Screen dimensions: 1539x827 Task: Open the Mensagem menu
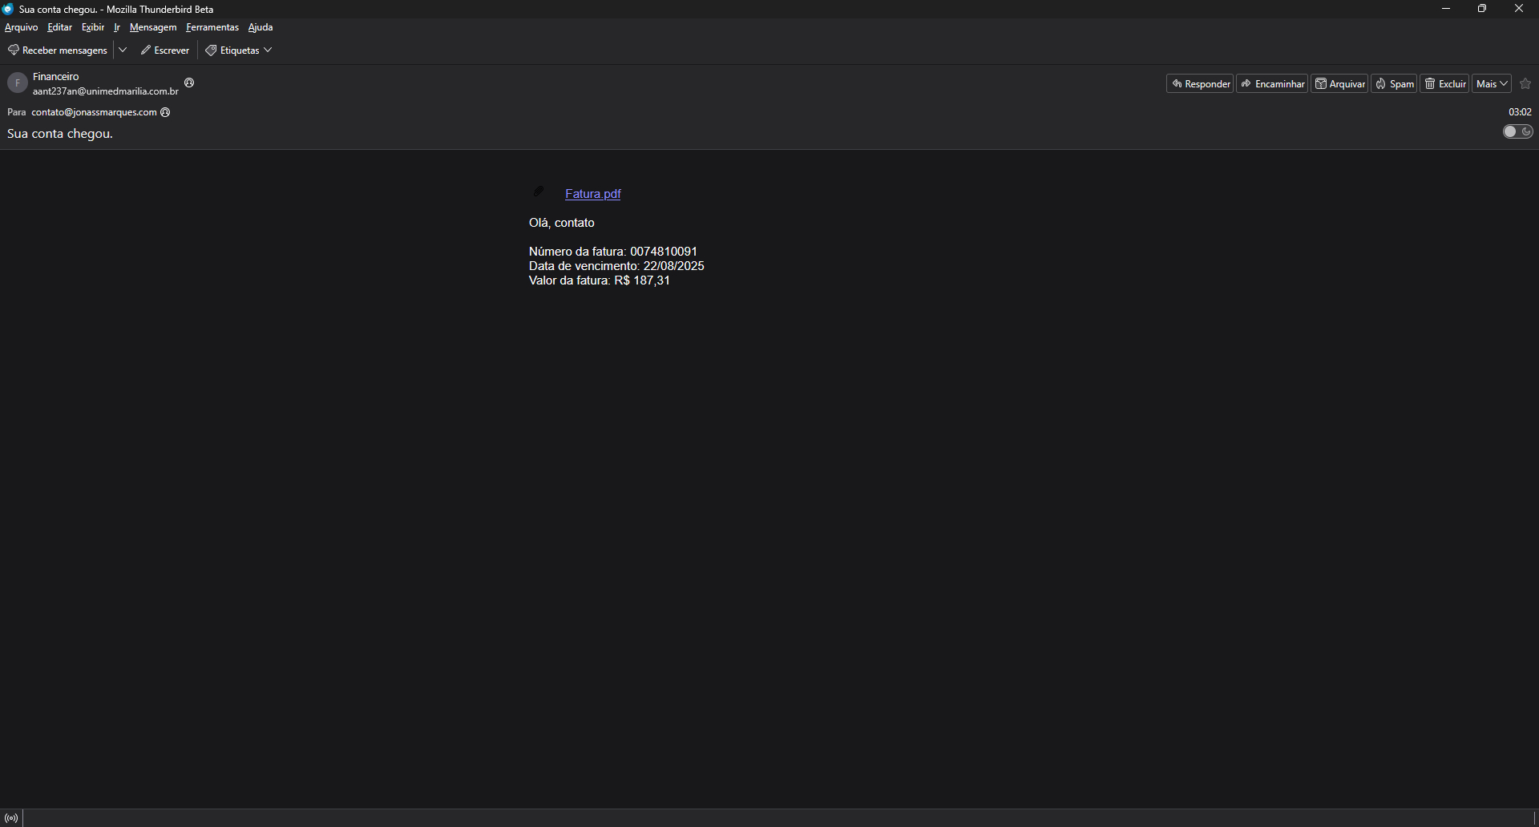point(153,27)
